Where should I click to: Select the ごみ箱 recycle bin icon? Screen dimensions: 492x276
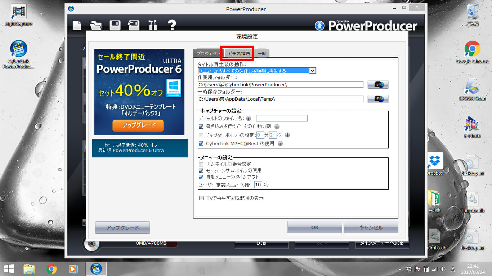pyautogui.click(x=472, y=15)
